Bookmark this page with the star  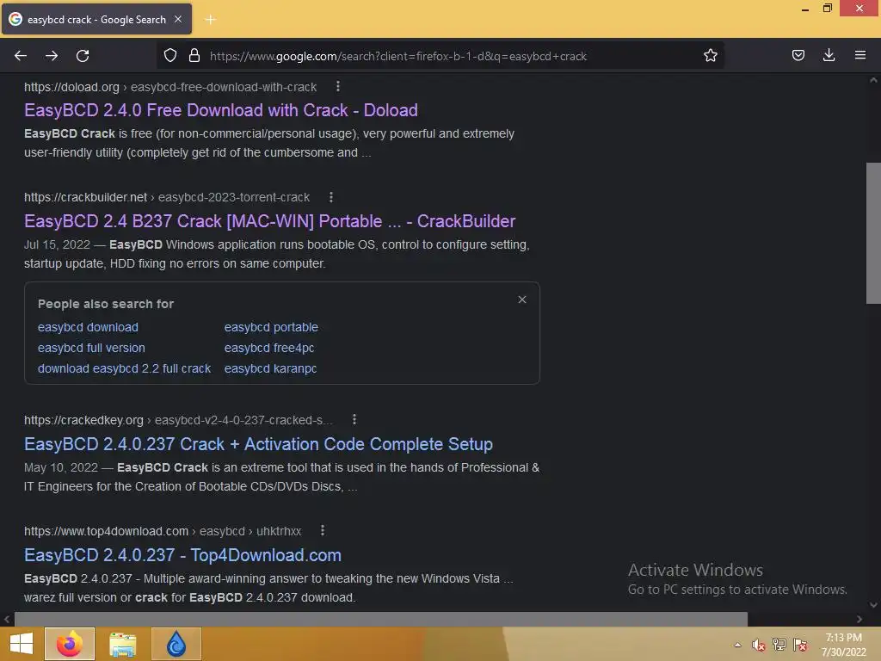(710, 56)
